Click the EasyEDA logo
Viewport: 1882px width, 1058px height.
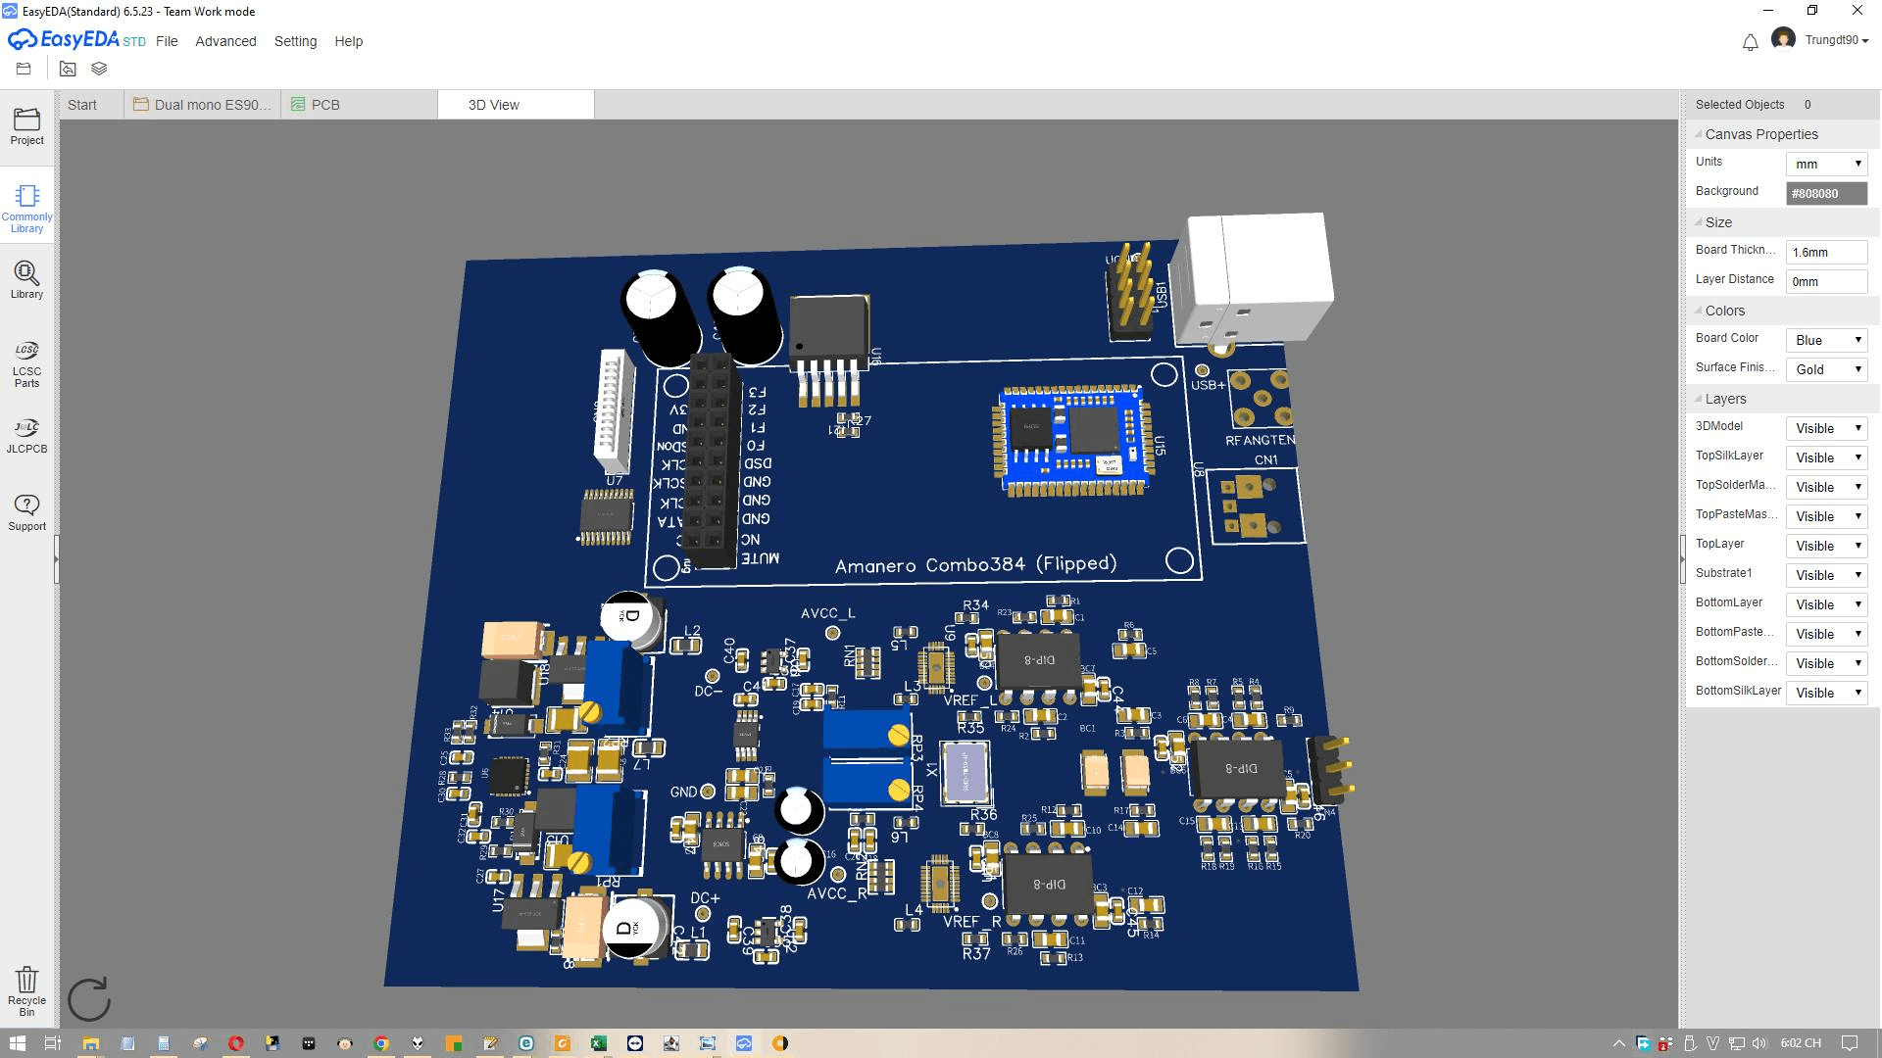(x=75, y=40)
